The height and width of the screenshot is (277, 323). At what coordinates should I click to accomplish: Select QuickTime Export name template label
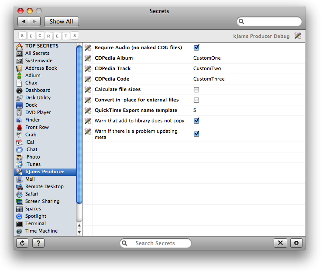coord(136,111)
